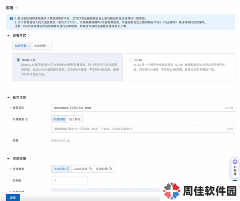Select the BladeLLM radio button
The image size is (240, 201).
(18, 60)
